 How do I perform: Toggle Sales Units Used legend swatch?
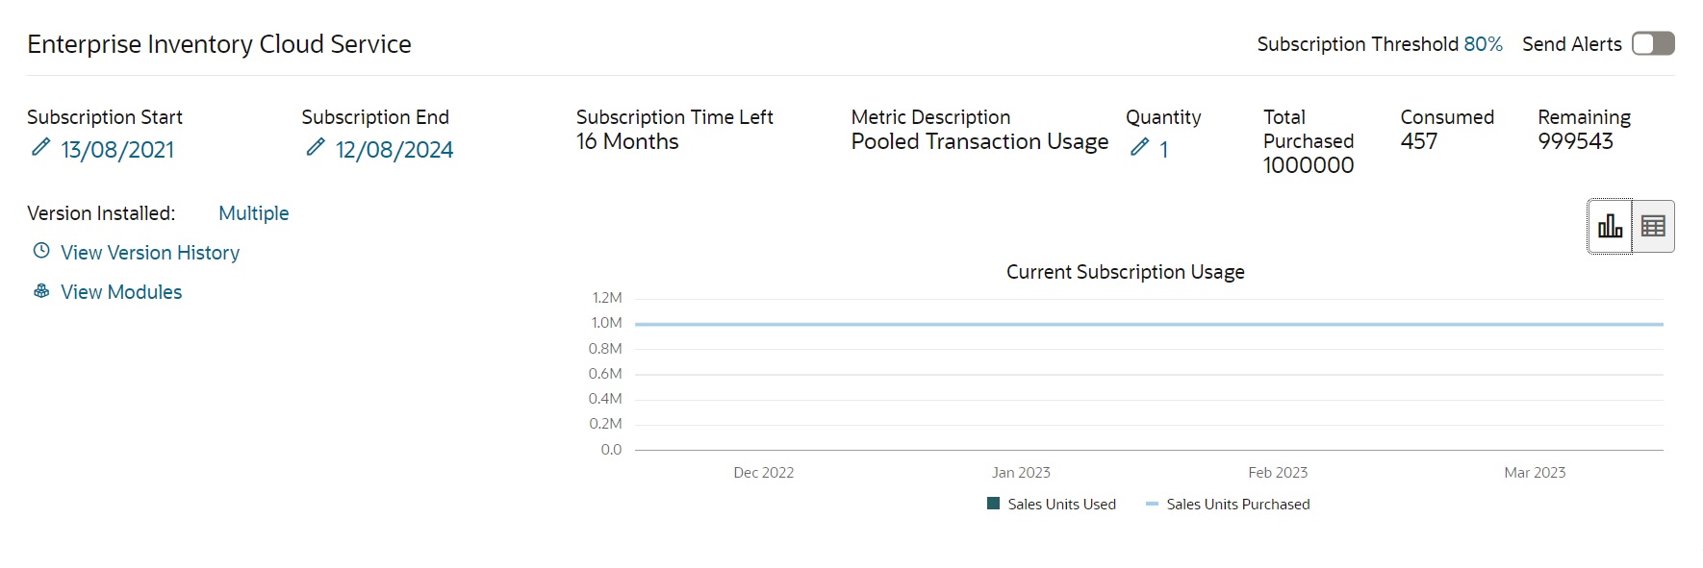[x=994, y=504]
